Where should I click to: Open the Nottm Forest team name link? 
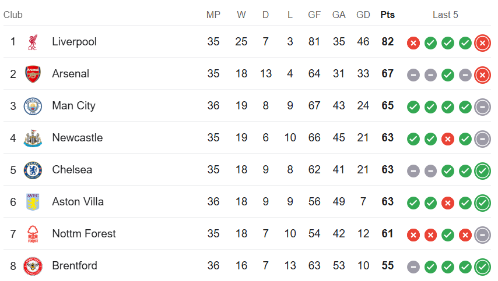click(84, 234)
